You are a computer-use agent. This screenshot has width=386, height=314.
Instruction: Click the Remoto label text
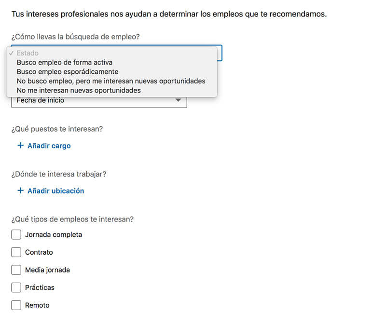point(37,305)
